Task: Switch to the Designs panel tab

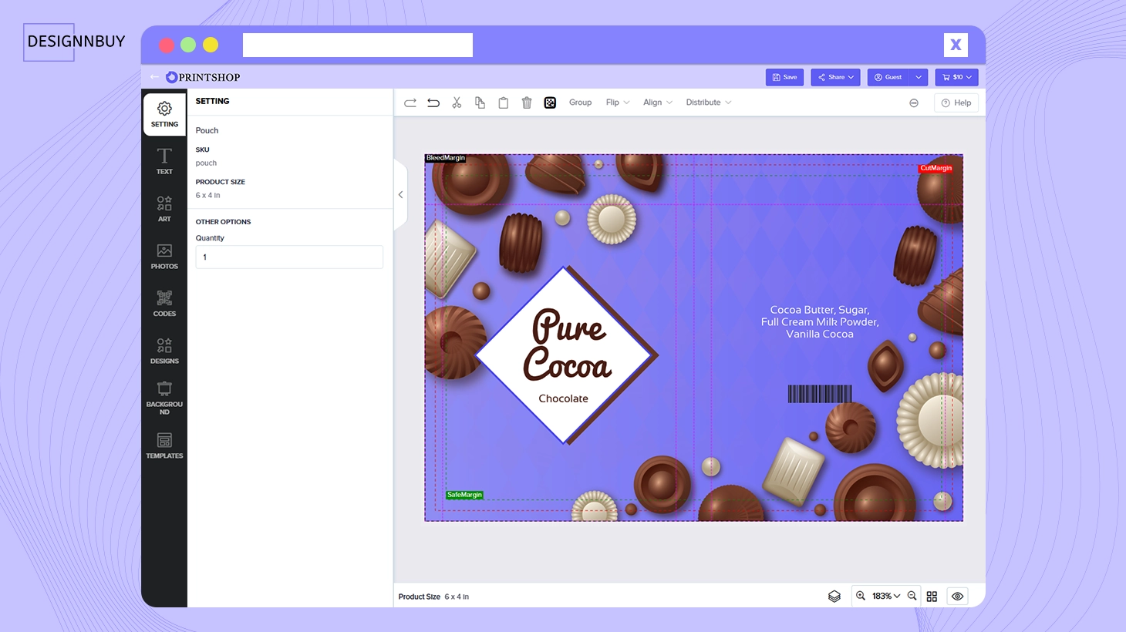Action: [x=164, y=350]
